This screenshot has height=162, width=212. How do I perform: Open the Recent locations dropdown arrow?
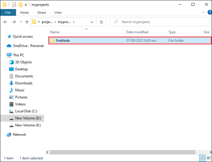pyautogui.click(x=21, y=22)
